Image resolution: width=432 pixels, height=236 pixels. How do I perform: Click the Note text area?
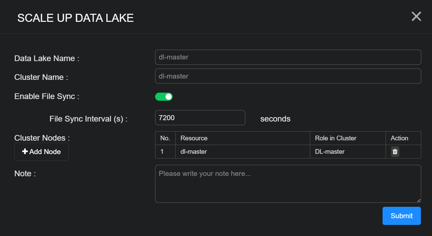coord(288,184)
